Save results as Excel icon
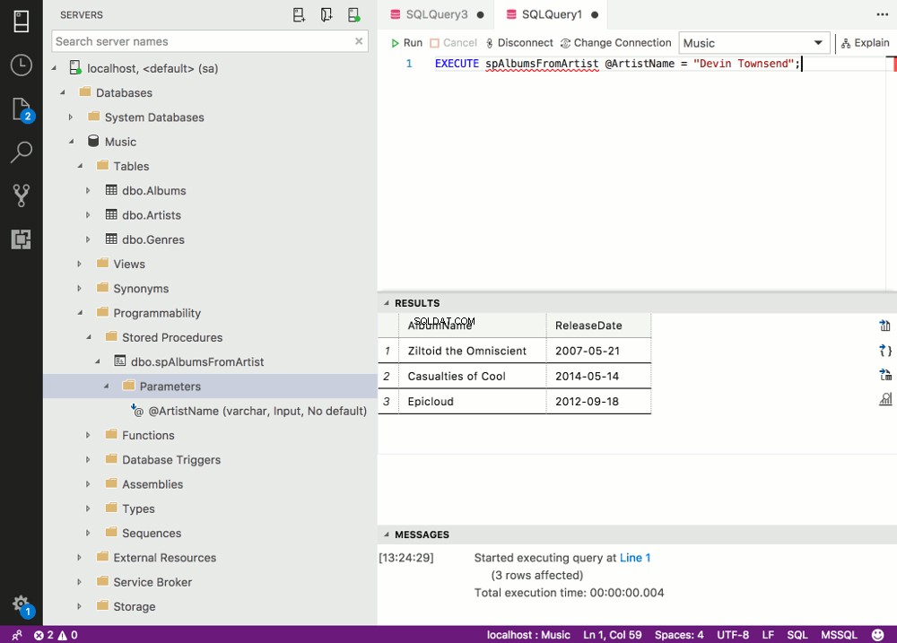The image size is (897, 643). coord(885,375)
